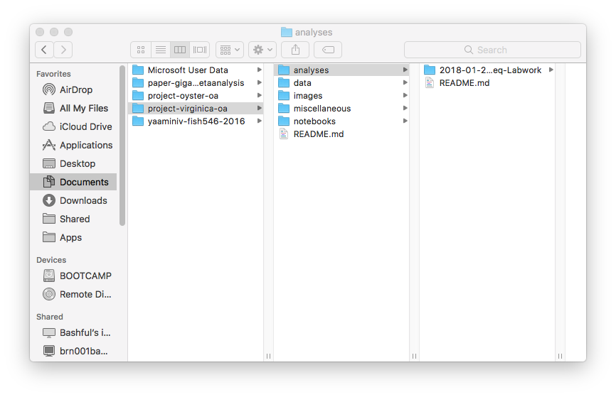Select the project-virginica-oa folder

click(x=196, y=109)
